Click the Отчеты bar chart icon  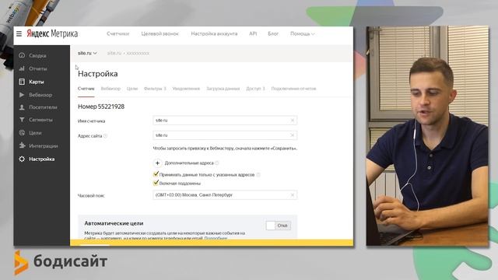[x=22, y=68]
